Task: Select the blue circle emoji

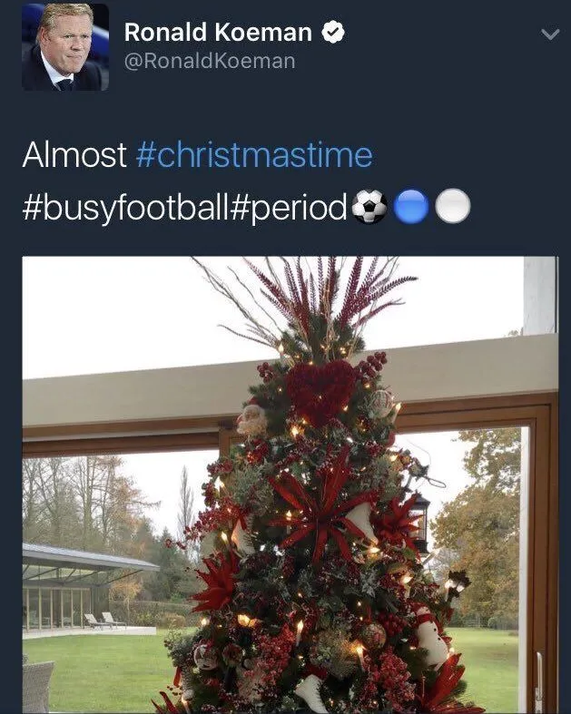Action: tap(410, 208)
